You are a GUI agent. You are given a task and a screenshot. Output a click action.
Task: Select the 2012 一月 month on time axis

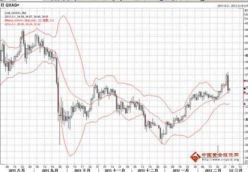coord(181,170)
